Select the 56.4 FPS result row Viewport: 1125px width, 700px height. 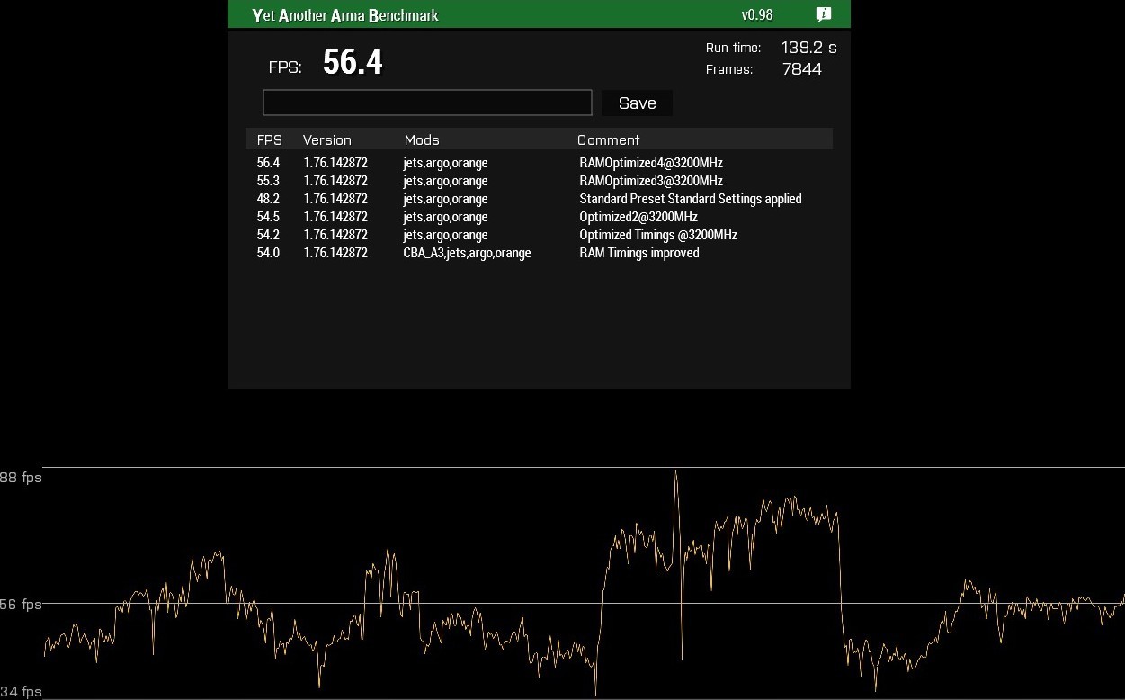coord(539,163)
